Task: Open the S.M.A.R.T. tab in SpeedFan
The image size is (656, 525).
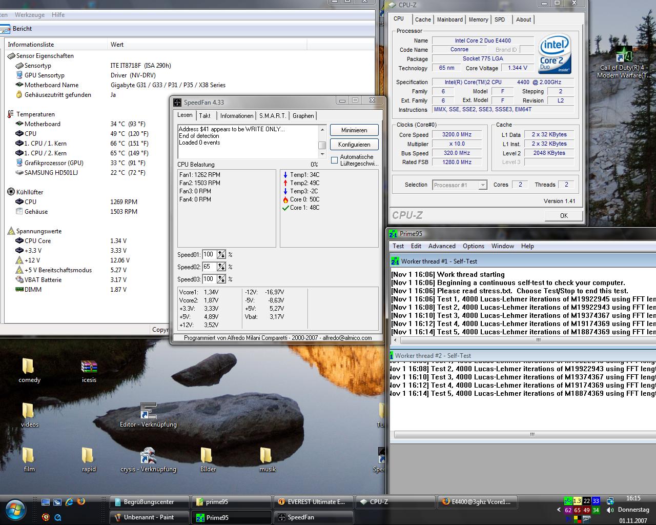Action: (273, 116)
